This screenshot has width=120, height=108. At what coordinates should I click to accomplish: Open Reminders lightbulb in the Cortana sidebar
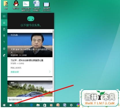click(x=4, y=36)
